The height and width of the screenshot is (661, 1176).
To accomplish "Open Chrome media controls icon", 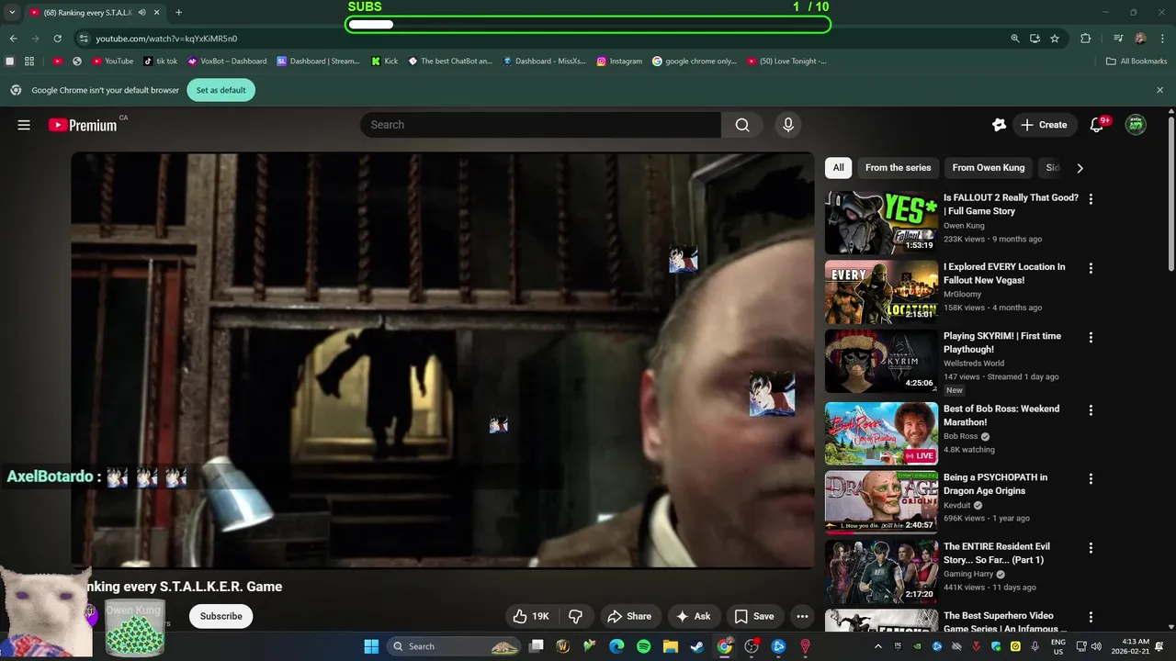I will 1118,39.
